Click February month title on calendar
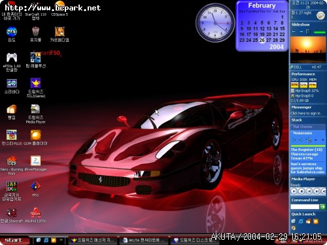327x245 pixels. (x=262, y=5)
